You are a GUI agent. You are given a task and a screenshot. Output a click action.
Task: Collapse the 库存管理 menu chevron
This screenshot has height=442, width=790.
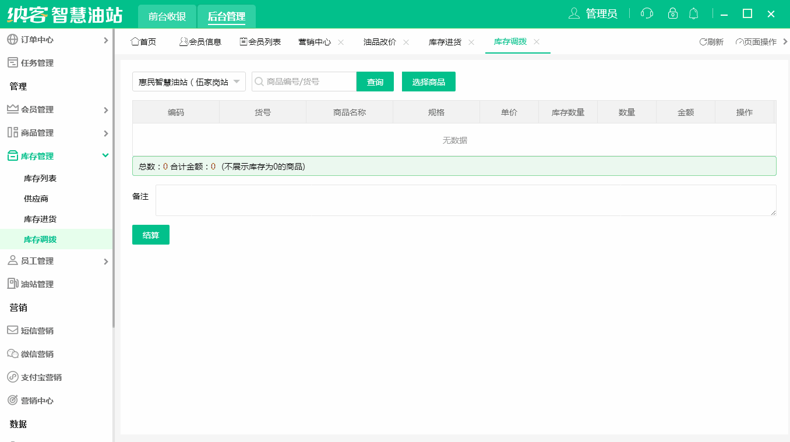pyautogui.click(x=105, y=155)
